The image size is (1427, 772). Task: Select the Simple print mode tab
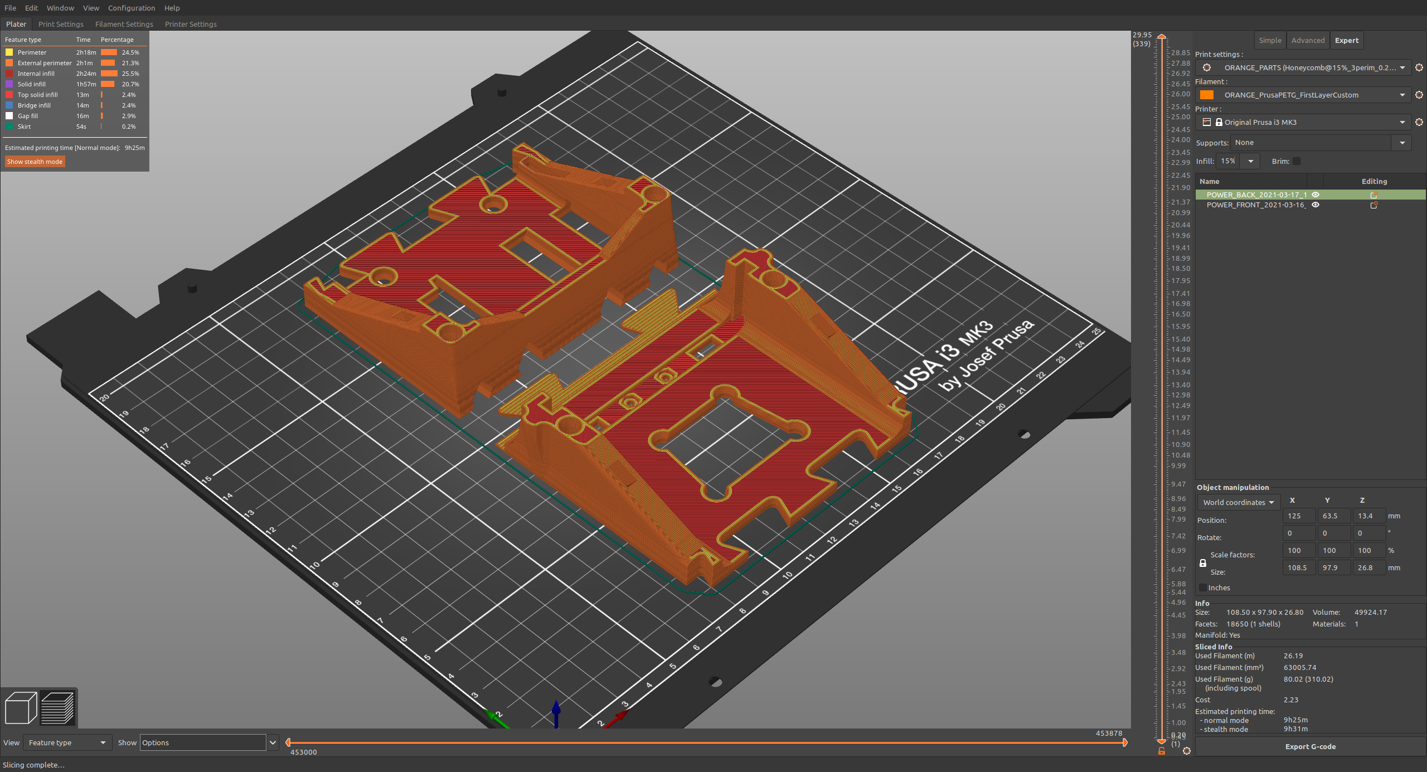pyautogui.click(x=1270, y=40)
